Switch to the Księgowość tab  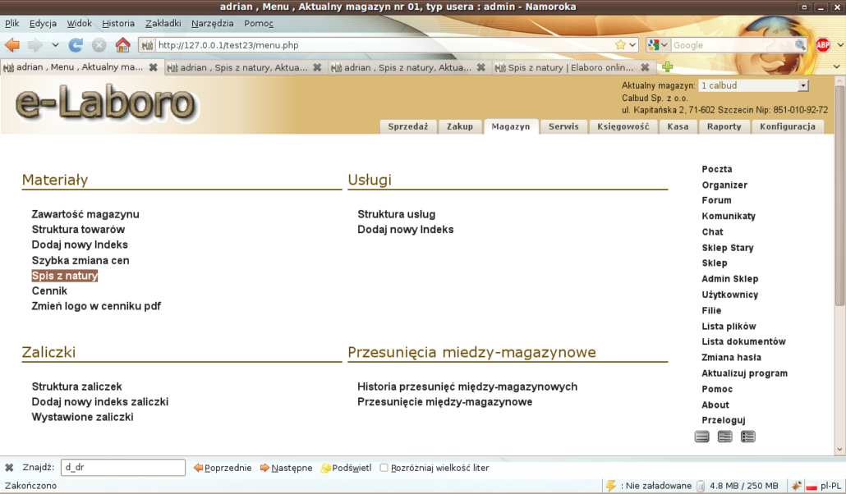pos(623,126)
